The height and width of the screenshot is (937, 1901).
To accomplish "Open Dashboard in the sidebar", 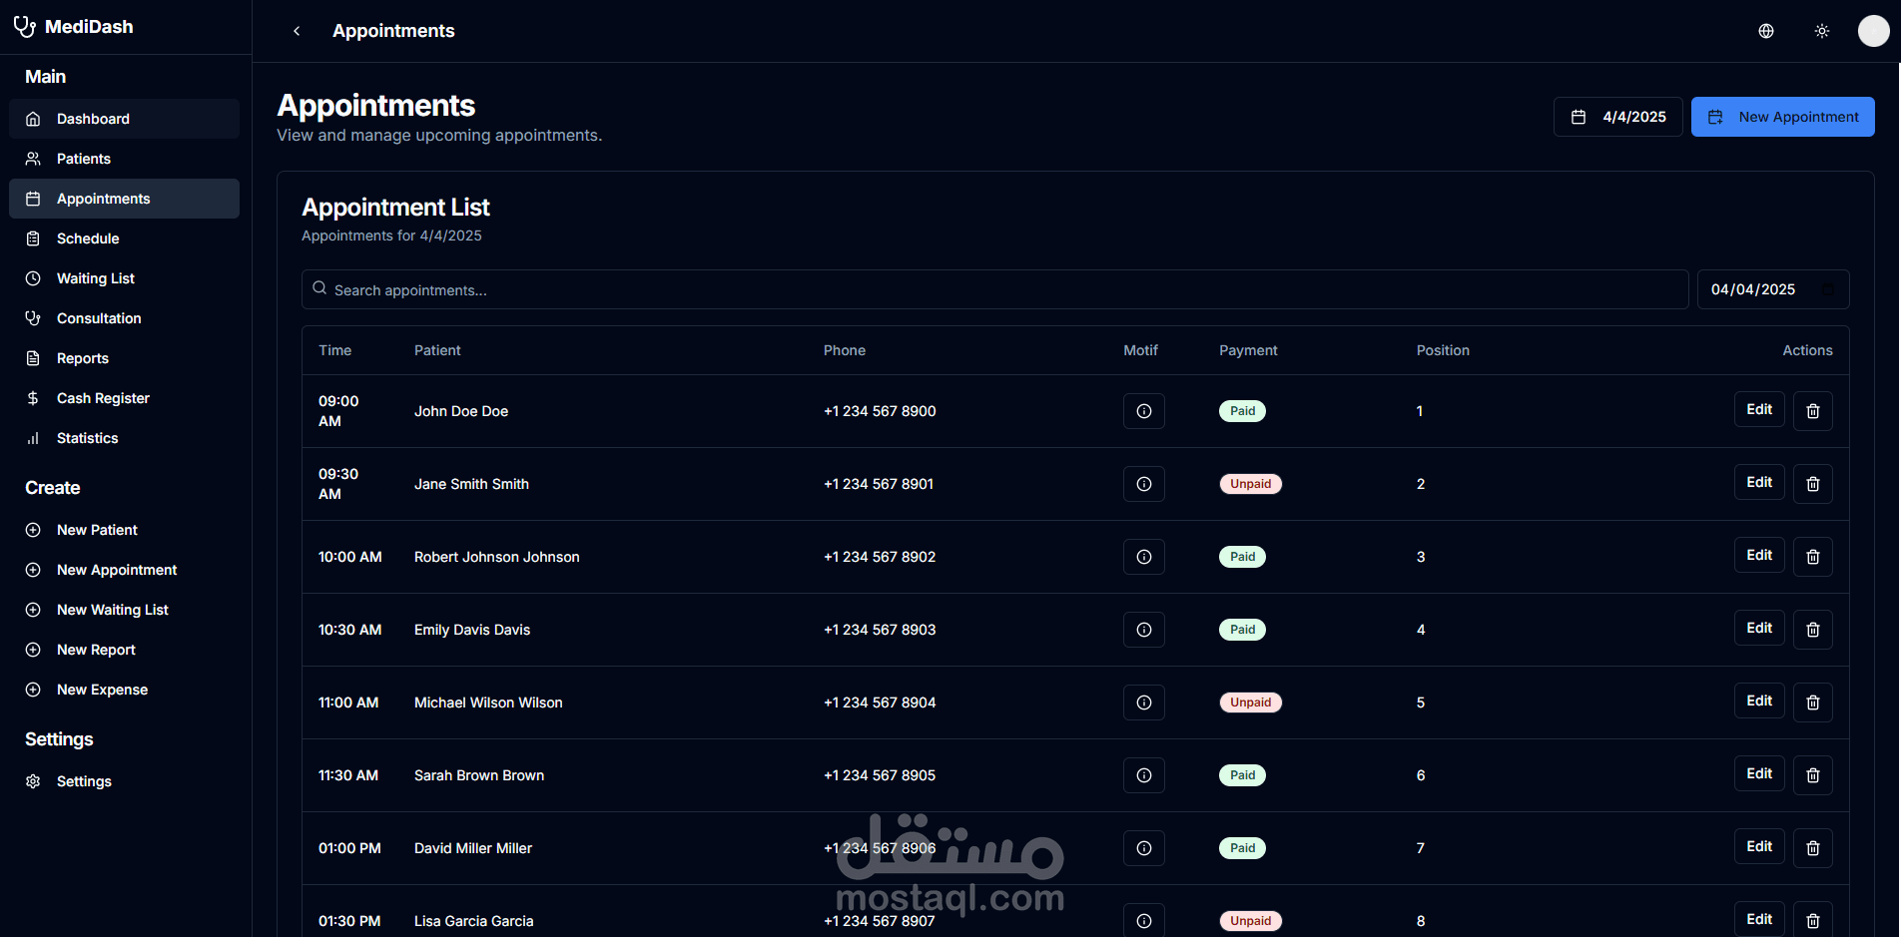I will 124,119.
